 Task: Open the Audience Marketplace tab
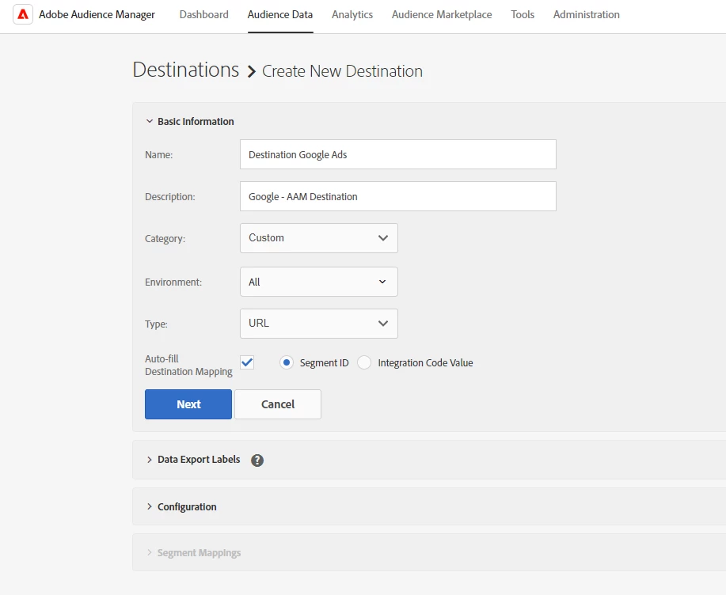(442, 14)
